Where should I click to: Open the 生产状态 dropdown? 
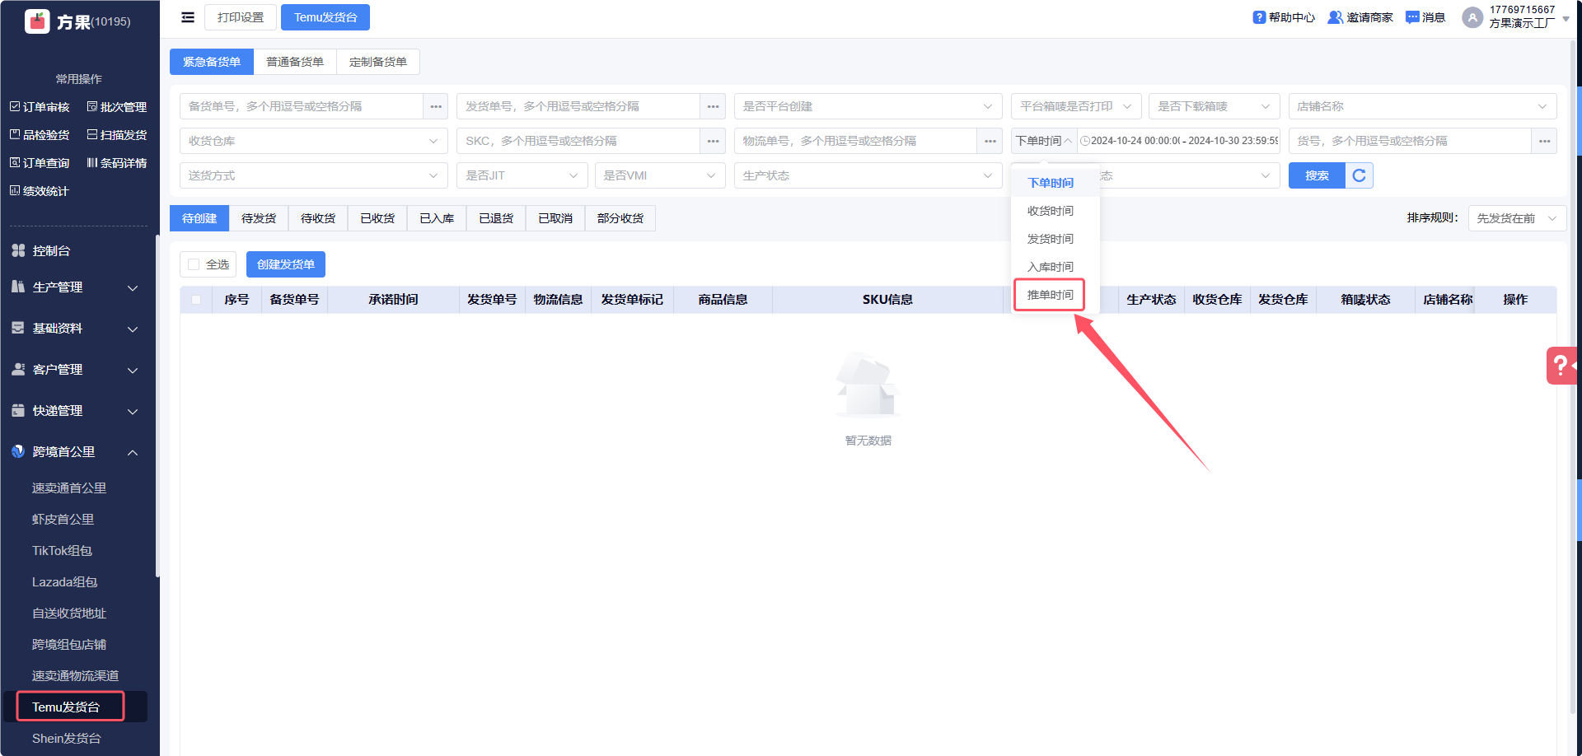click(x=868, y=175)
